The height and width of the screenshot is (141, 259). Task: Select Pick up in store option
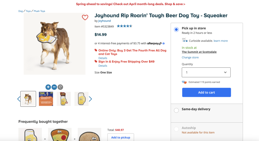[176, 30]
